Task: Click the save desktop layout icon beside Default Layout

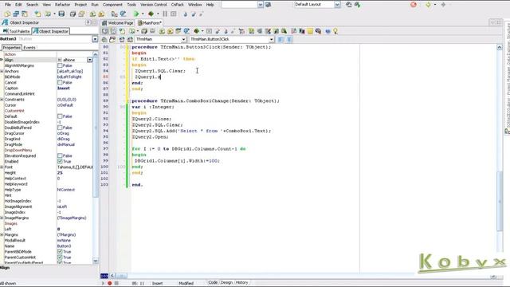Action: pyautogui.click(x=349, y=5)
